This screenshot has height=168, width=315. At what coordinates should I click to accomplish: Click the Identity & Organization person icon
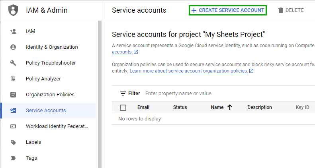pos(13,47)
